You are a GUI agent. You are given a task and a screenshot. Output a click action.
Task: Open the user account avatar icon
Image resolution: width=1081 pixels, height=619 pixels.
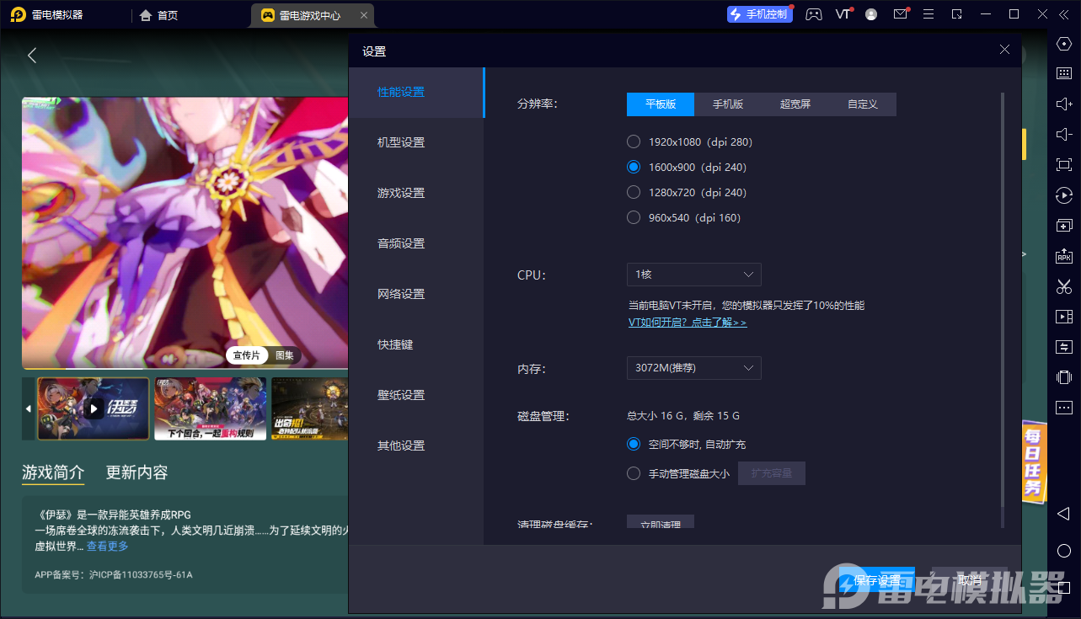pos(871,14)
